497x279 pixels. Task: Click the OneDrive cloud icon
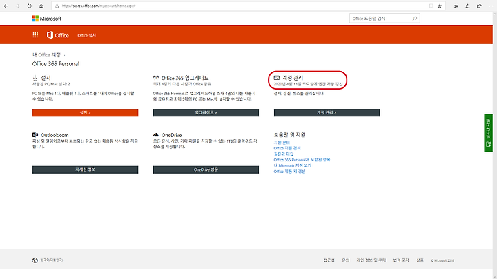point(156,135)
